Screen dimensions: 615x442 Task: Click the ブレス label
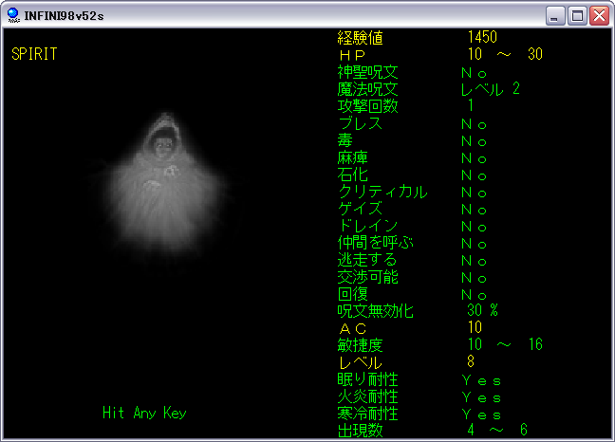pyautogui.click(x=360, y=123)
